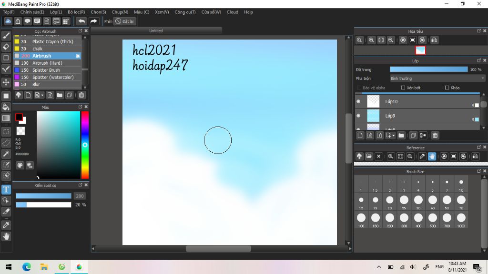Adjust the Độ trong opacity slider
Image resolution: width=488 pixels, height=274 pixels.
(428, 69)
